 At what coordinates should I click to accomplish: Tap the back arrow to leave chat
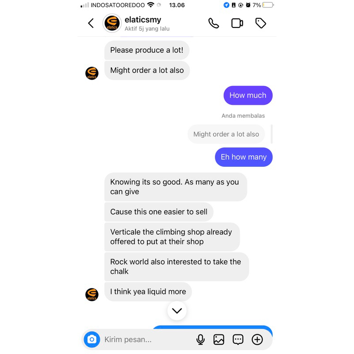pyautogui.click(x=91, y=23)
